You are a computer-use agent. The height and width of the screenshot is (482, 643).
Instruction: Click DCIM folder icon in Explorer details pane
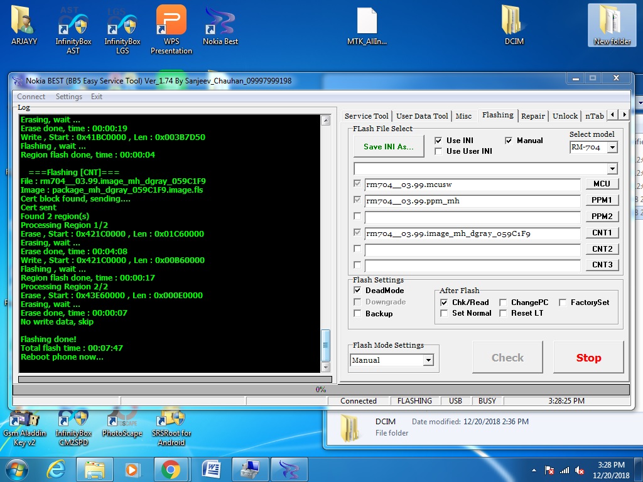click(349, 428)
